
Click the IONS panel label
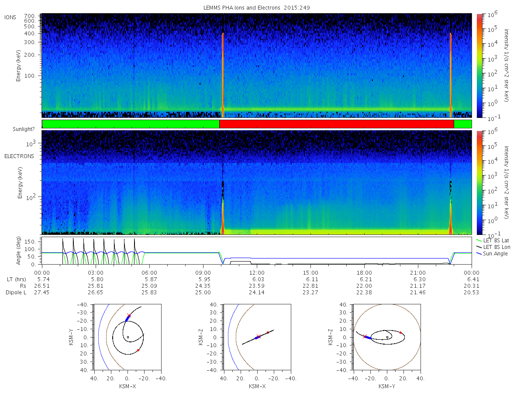[x=11, y=17]
